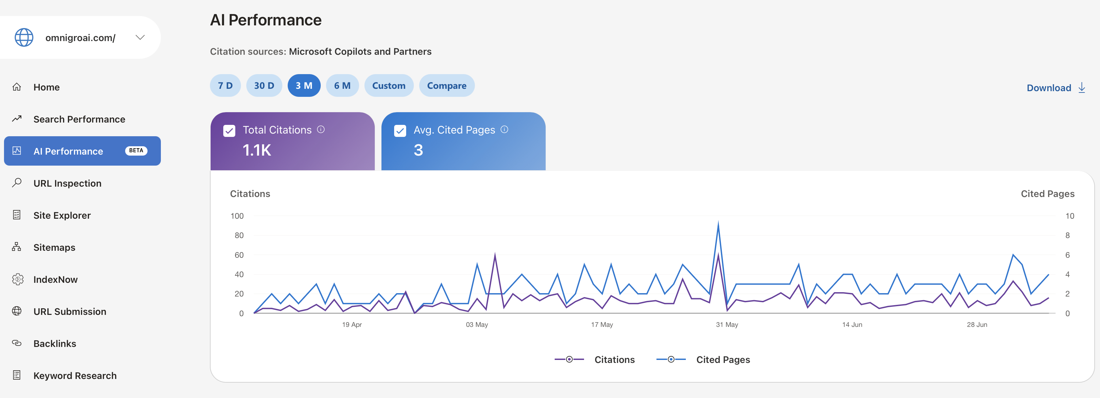Select the 3 M time range
This screenshot has height=398, width=1100.
pyautogui.click(x=304, y=85)
